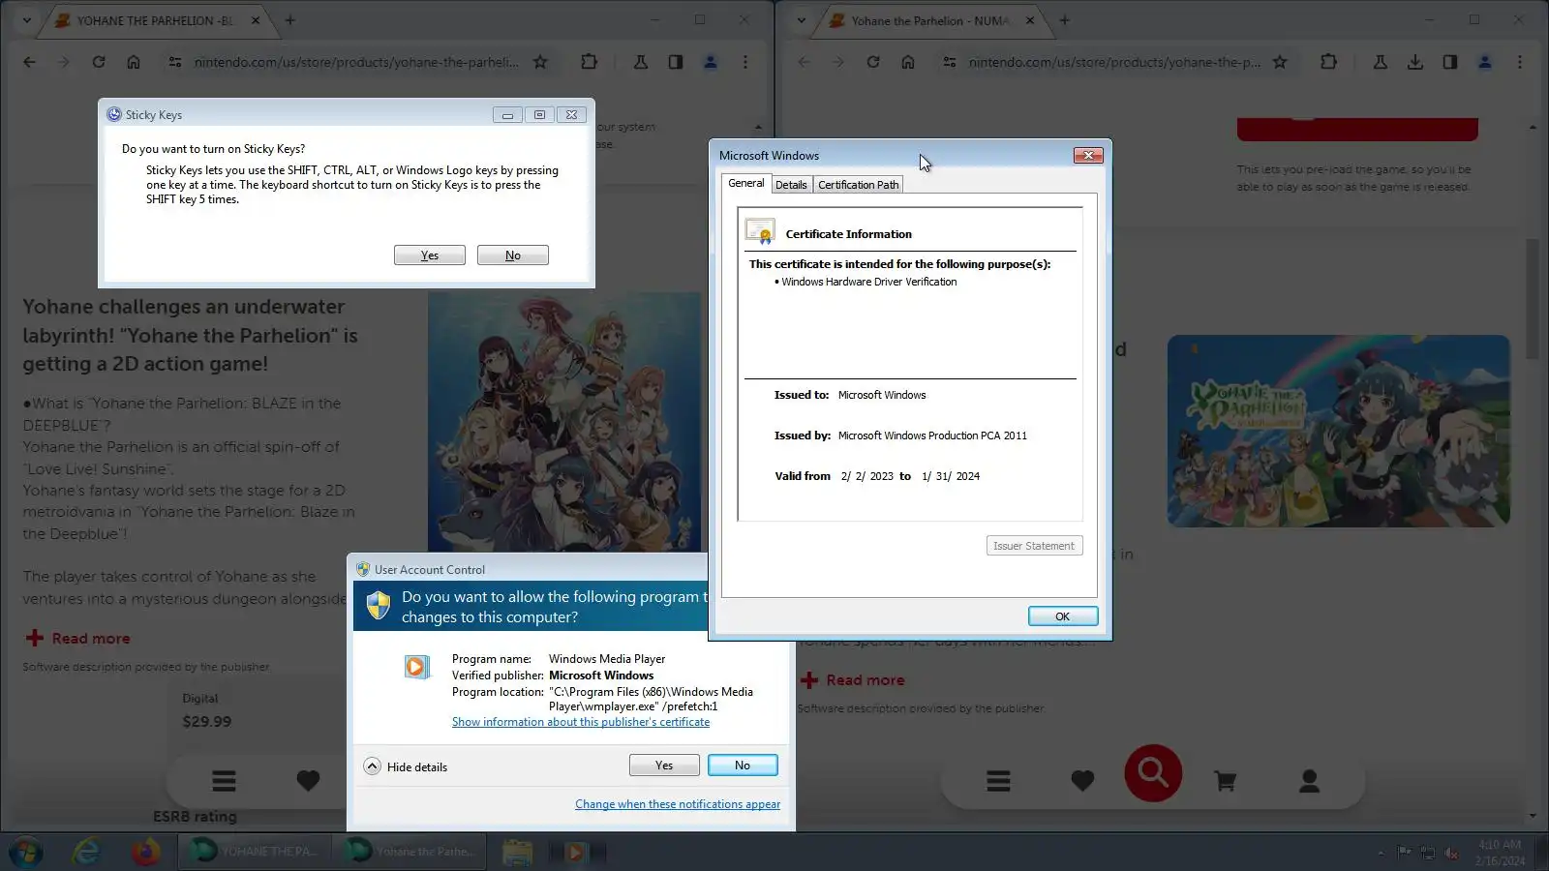Close the Microsoft Windows certificate dialog
The width and height of the screenshot is (1549, 871).
click(x=1088, y=155)
